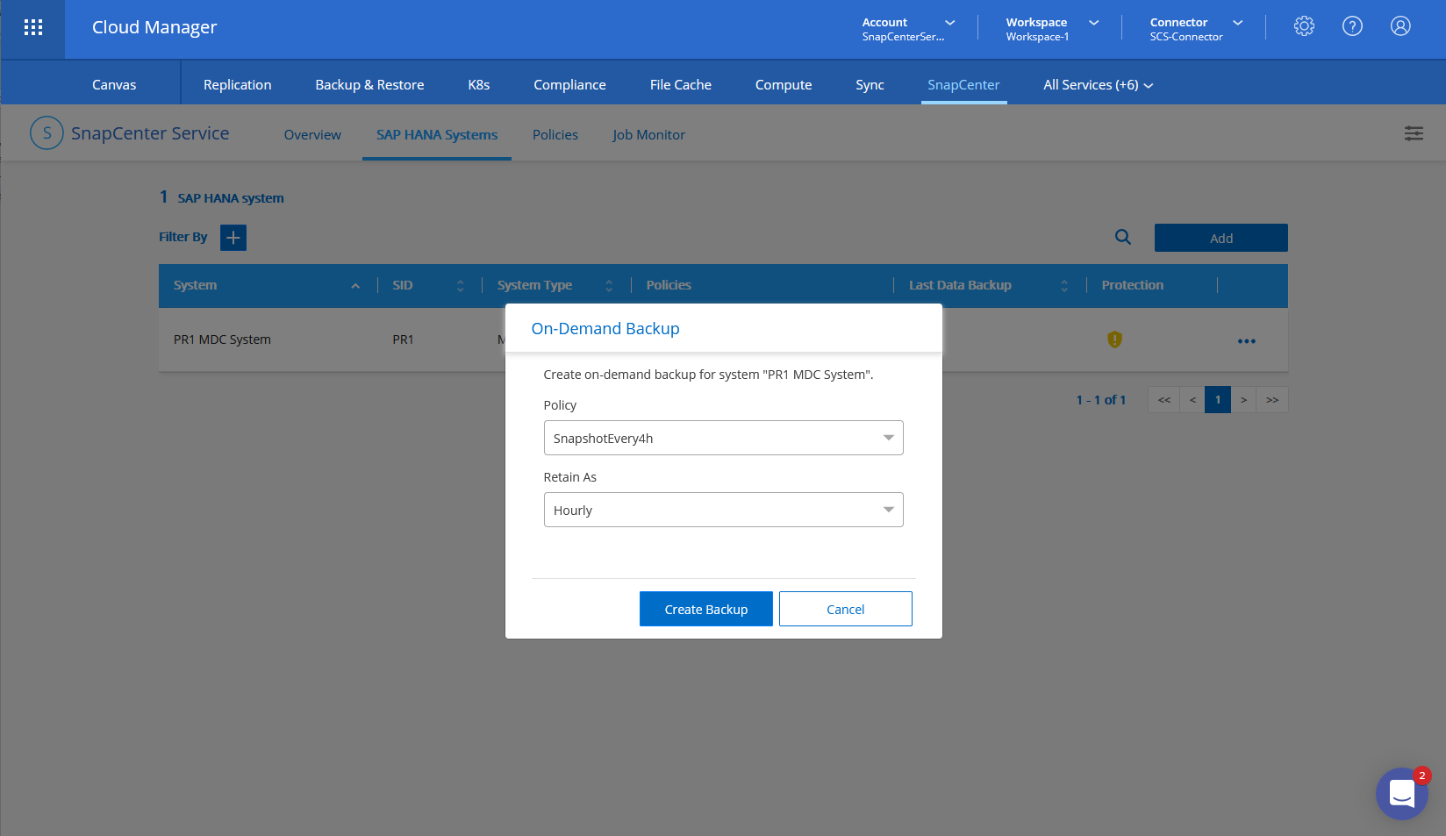Sort by Last Data Backup arrows
This screenshot has height=836, width=1446.
[1064, 286]
